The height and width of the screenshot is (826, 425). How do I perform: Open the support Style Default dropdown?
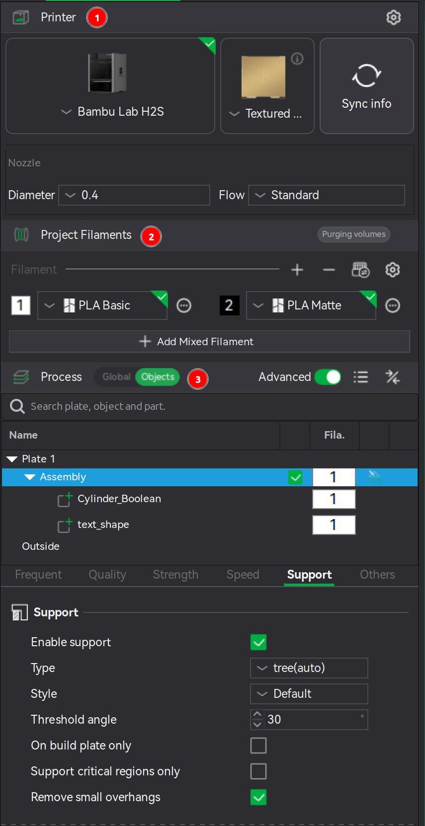coord(309,694)
